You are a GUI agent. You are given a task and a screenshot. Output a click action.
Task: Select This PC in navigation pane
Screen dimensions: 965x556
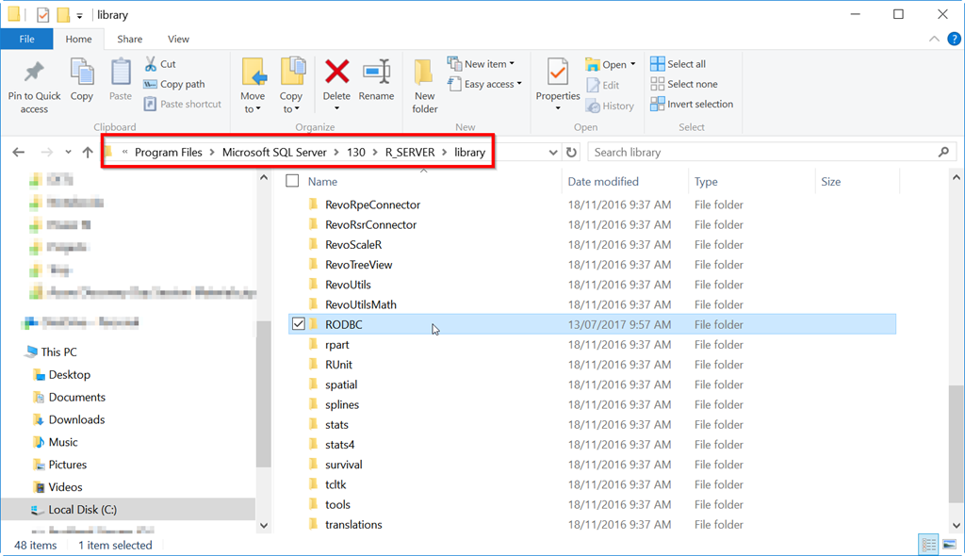point(59,352)
